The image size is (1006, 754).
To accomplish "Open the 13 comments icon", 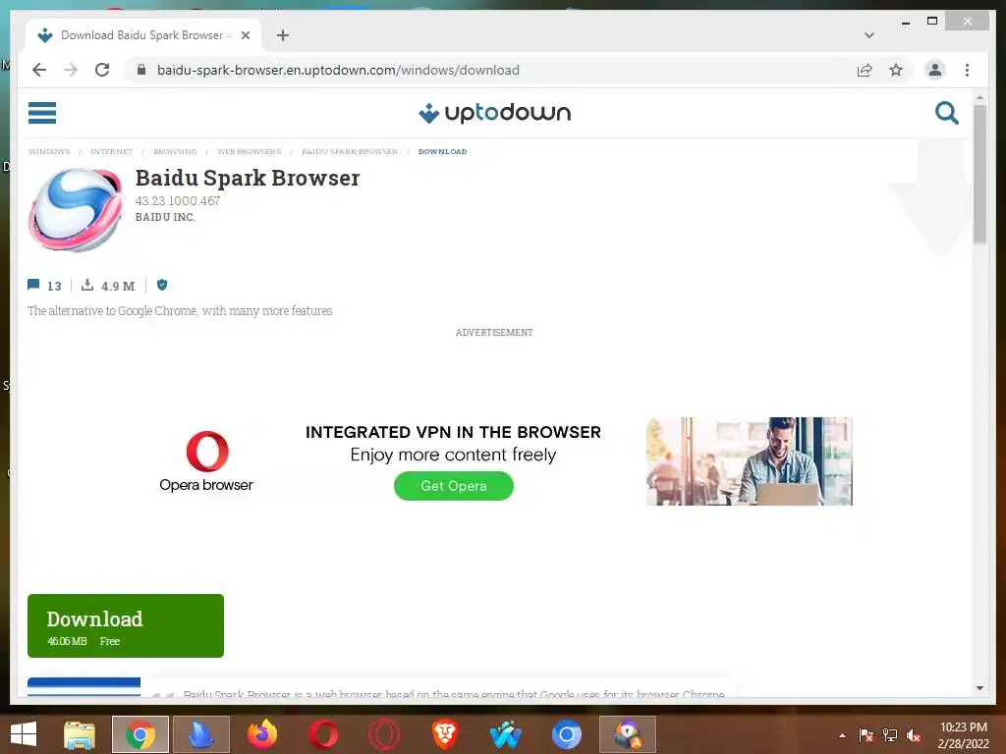I will [33, 285].
